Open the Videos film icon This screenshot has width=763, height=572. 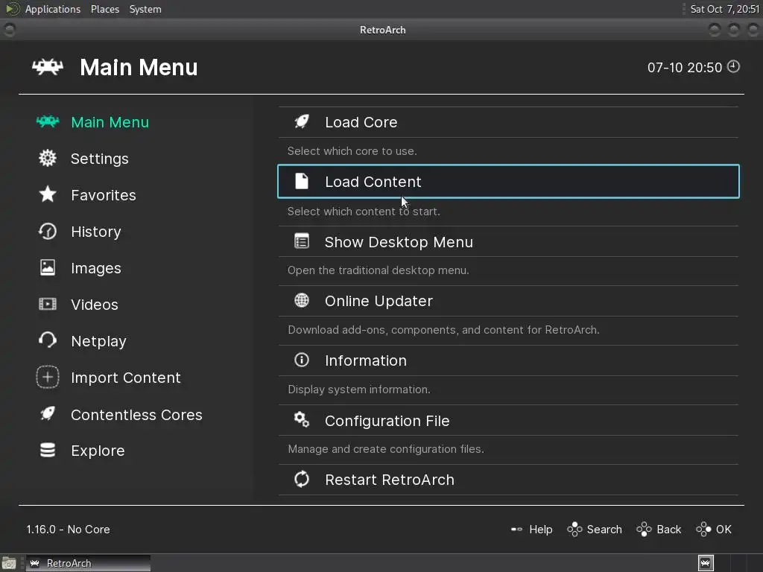pos(48,305)
